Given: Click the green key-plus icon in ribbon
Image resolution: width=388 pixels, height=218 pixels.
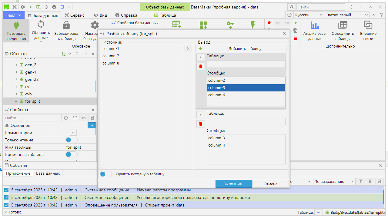Looking at the screenshot, I should 230,25.
